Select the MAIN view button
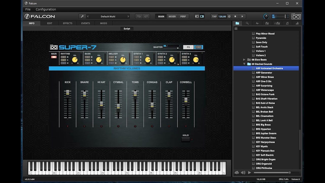Image resolution: width=325 pixels, height=183 pixels. pyautogui.click(x=161, y=17)
